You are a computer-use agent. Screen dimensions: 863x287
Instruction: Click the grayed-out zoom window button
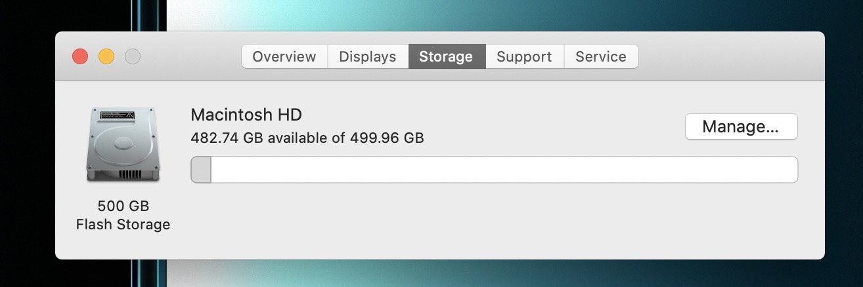pos(133,56)
